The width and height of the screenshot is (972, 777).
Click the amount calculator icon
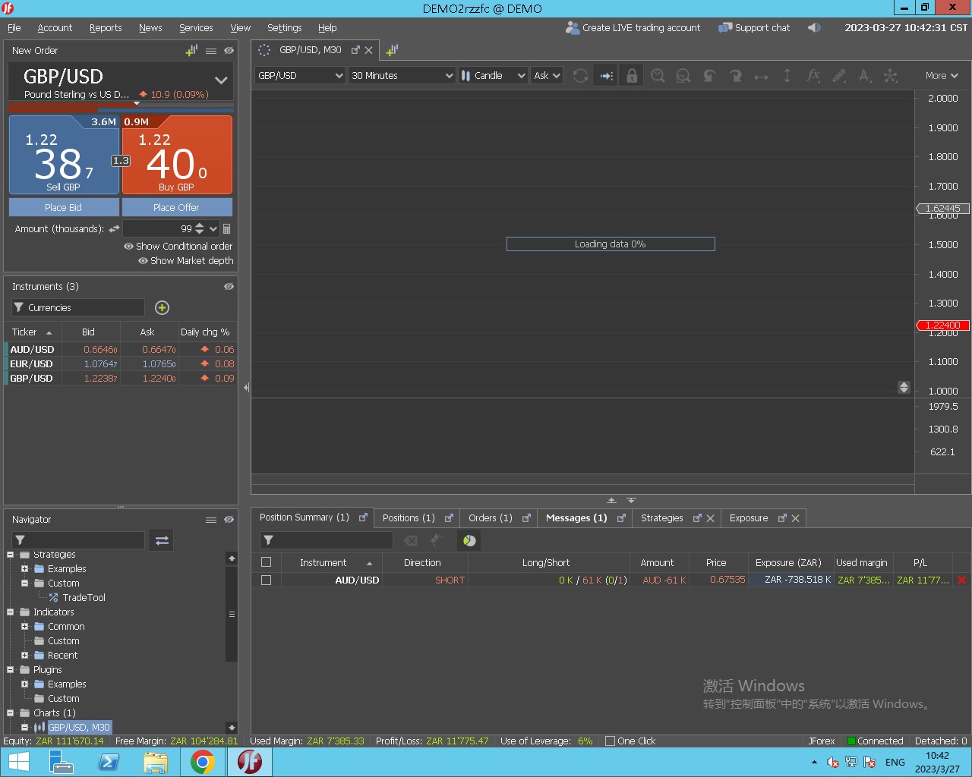pyautogui.click(x=226, y=228)
